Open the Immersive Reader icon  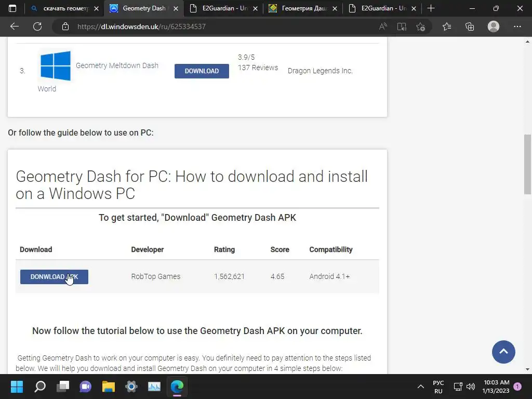pyautogui.click(x=402, y=26)
